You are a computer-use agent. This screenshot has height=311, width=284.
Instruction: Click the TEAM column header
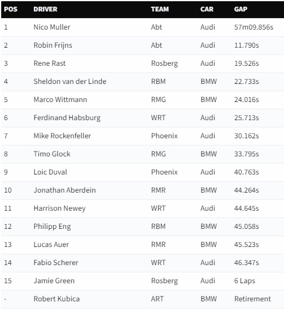tap(160, 9)
